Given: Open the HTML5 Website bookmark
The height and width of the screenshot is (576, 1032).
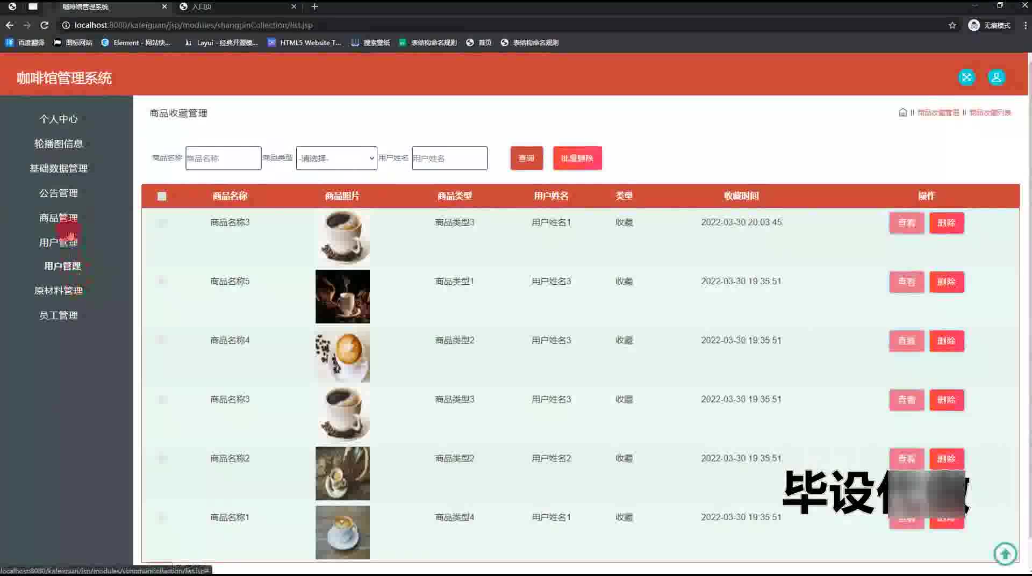Looking at the screenshot, I should (x=304, y=42).
